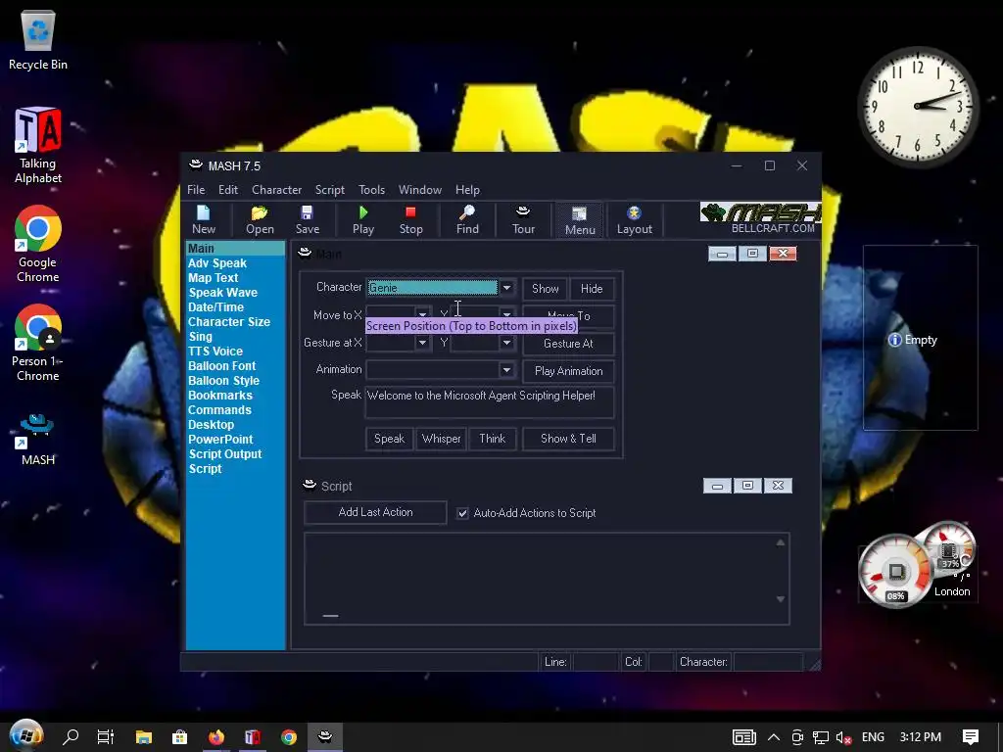The height and width of the screenshot is (752, 1003).
Task: Open the Window menu
Action: click(x=419, y=190)
